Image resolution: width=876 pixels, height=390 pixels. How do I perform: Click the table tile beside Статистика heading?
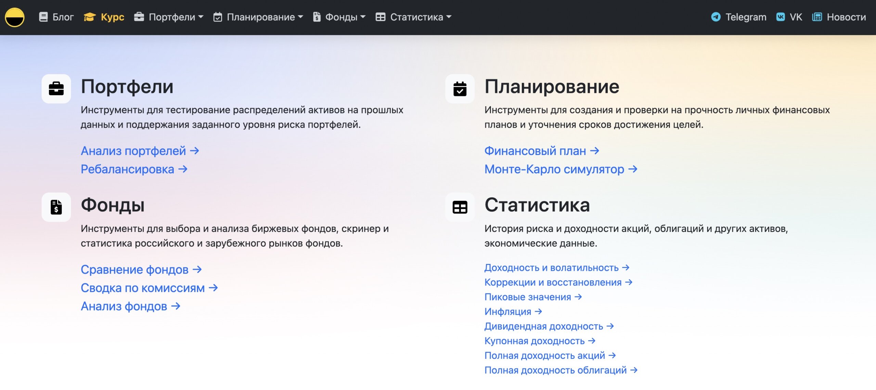click(x=460, y=207)
